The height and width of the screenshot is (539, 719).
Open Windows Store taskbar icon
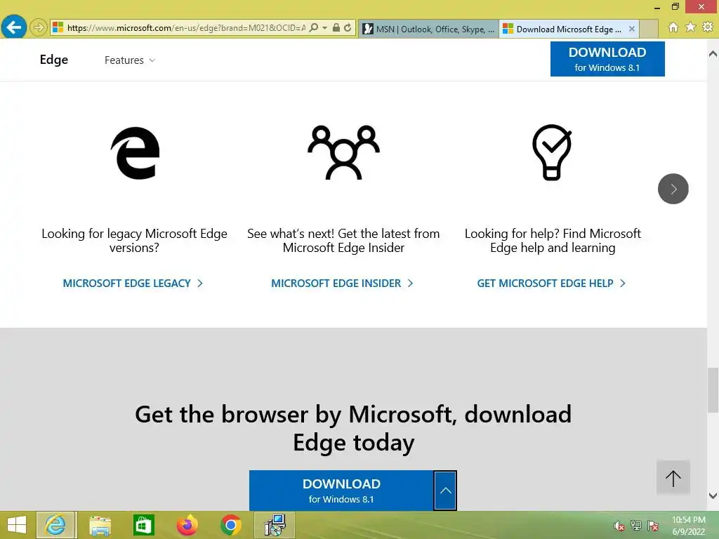[x=143, y=525]
